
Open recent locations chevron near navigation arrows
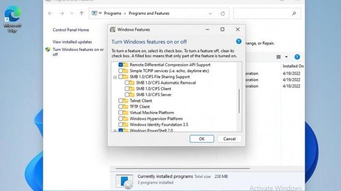tap(72, 13)
